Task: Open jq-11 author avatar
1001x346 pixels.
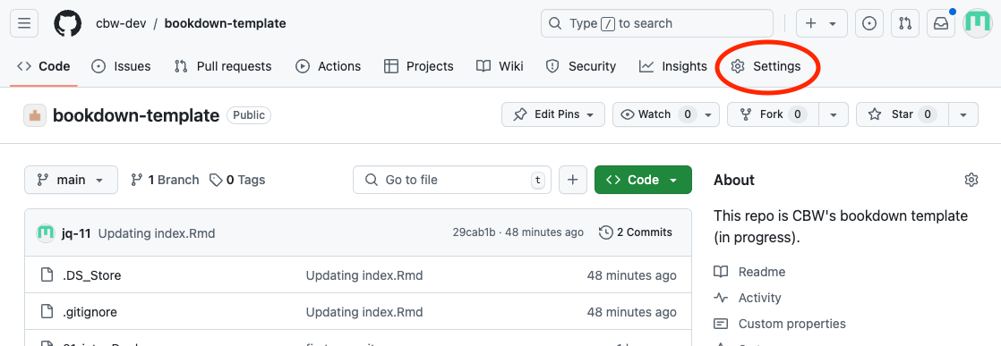Action: (x=46, y=233)
